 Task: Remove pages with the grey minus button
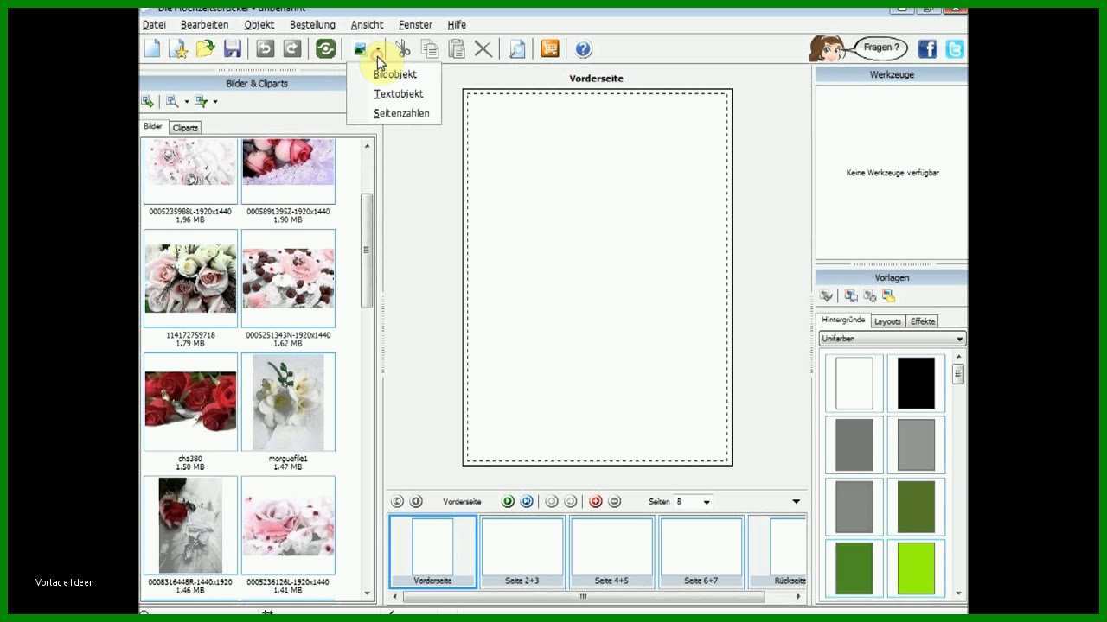pos(615,501)
